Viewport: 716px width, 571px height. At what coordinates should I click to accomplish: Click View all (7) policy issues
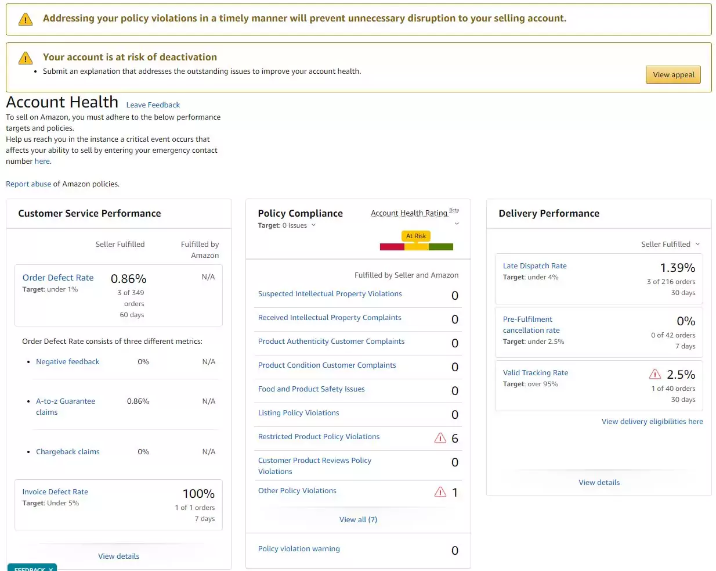coord(358,519)
